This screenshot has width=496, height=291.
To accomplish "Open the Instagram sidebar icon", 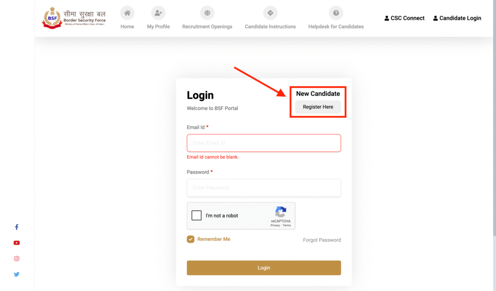I will coord(17,259).
